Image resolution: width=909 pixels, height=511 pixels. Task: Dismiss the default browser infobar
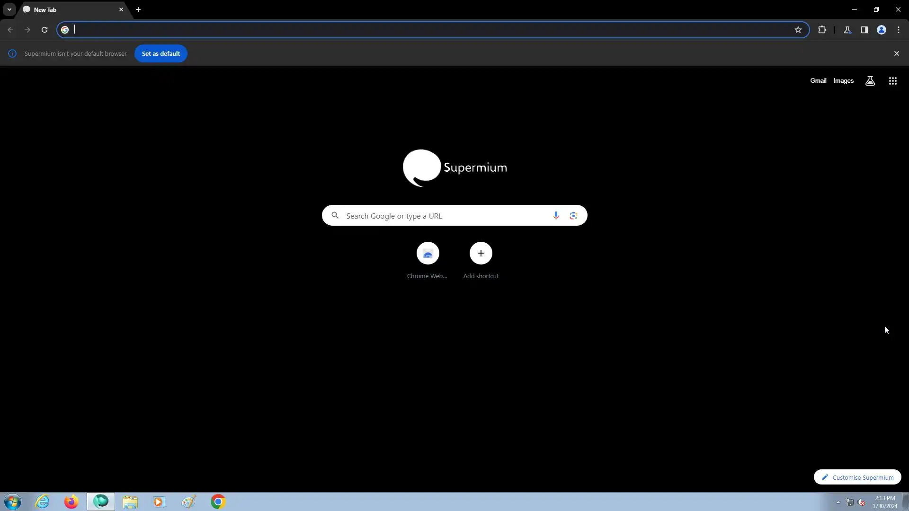pyautogui.click(x=896, y=53)
